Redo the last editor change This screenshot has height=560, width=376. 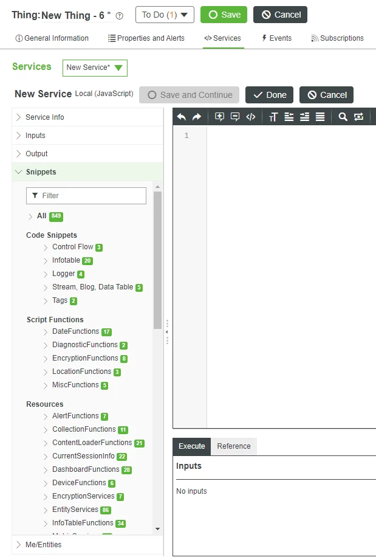[x=197, y=117]
